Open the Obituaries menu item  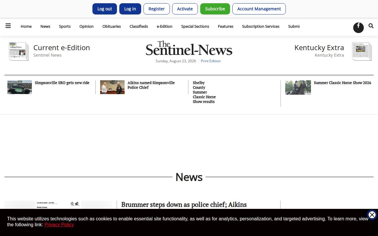pyautogui.click(x=112, y=26)
